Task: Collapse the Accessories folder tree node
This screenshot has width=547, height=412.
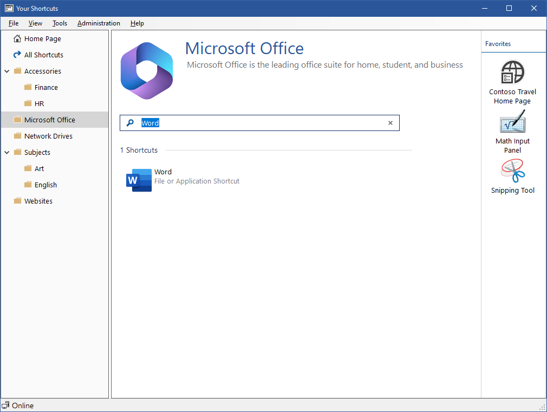Action: pyautogui.click(x=7, y=71)
